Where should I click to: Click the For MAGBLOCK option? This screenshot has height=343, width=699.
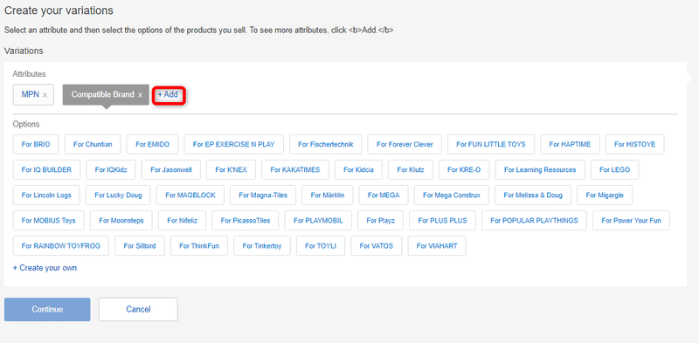coord(190,196)
